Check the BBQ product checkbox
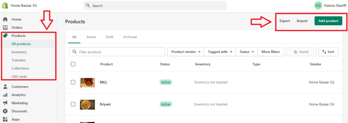The image size is (348, 123). click(73, 82)
